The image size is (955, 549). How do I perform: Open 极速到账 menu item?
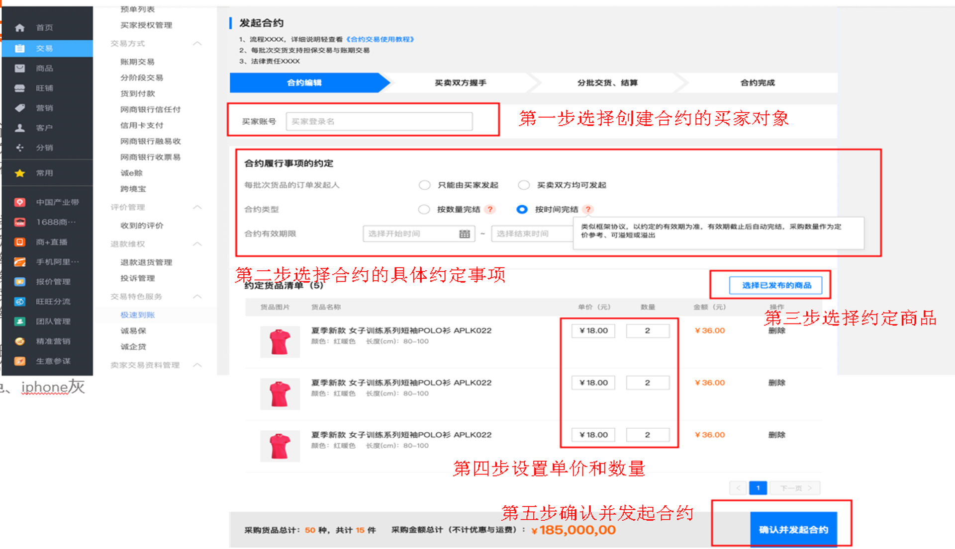pyautogui.click(x=138, y=314)
